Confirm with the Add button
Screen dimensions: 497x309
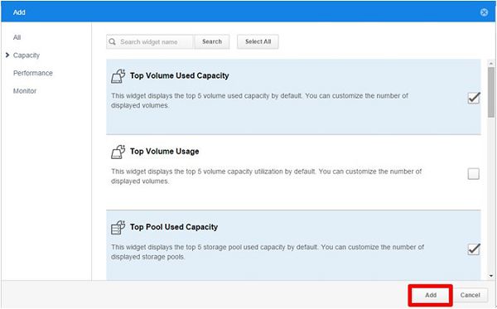pos(431,295)
